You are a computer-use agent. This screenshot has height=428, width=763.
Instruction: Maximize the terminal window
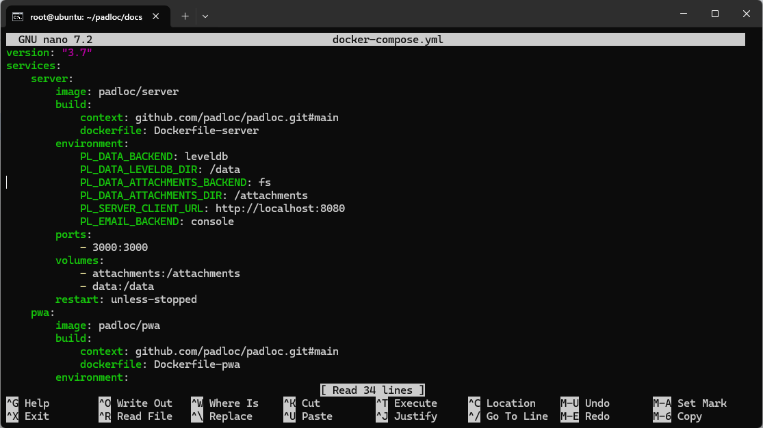click(x=715, y=14)
